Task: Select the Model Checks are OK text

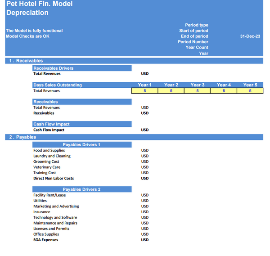Action: (x=27, y=36)
